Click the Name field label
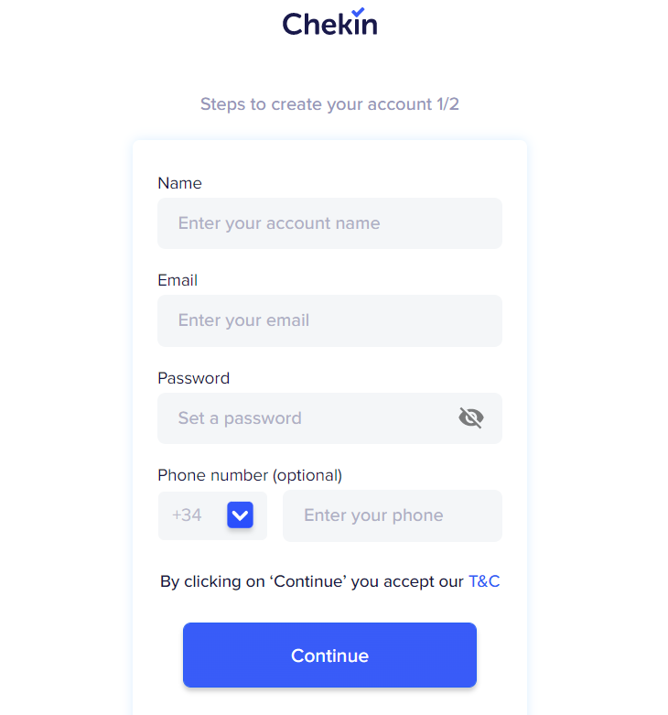Image resolution: width=668 pixels, height=715 pixels. [179, 183]
